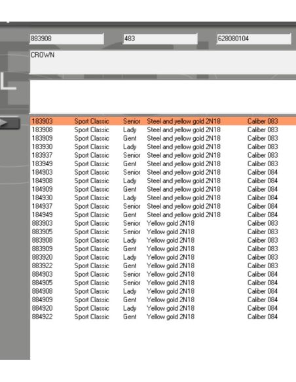Select row 884922 Gent Yellow gold

(x=163, y=317)
